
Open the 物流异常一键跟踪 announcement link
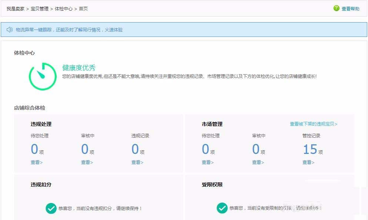pyautogui.click(x=69, y=30)
